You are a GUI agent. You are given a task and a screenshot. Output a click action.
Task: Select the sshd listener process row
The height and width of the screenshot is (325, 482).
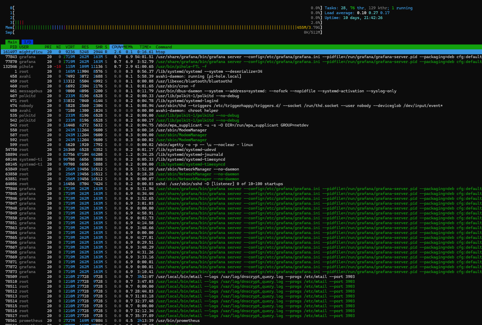click(241, 184)
